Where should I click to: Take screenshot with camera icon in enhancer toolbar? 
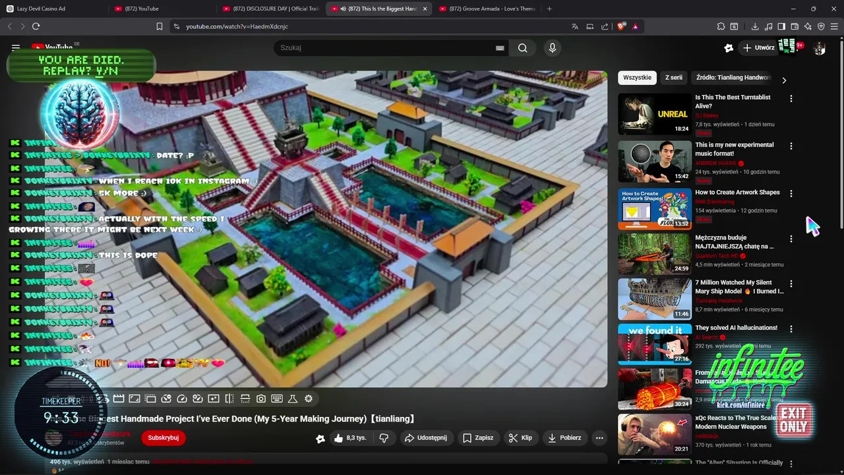click(x=261, y=398)
